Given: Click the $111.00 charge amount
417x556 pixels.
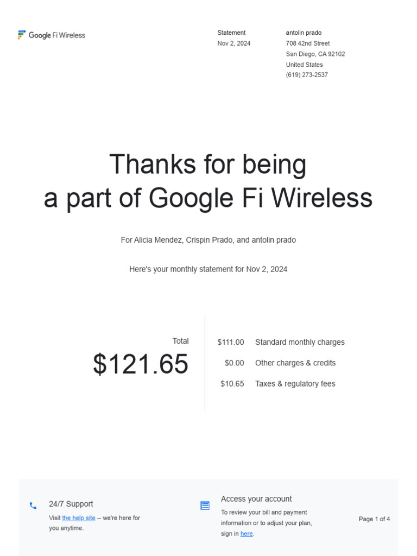Looking at the screenshot, I should point(231,342).
